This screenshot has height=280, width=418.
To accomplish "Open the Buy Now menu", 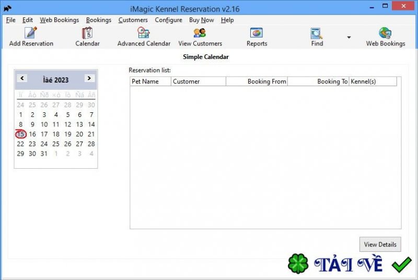I will (202, 20).
